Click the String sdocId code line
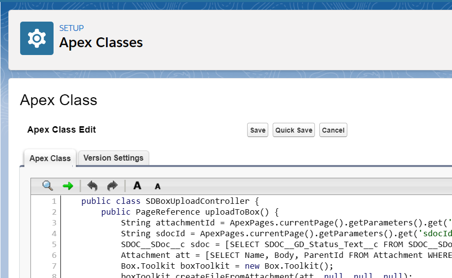This screenshot has height=278, width=452. tap(286, 234)
